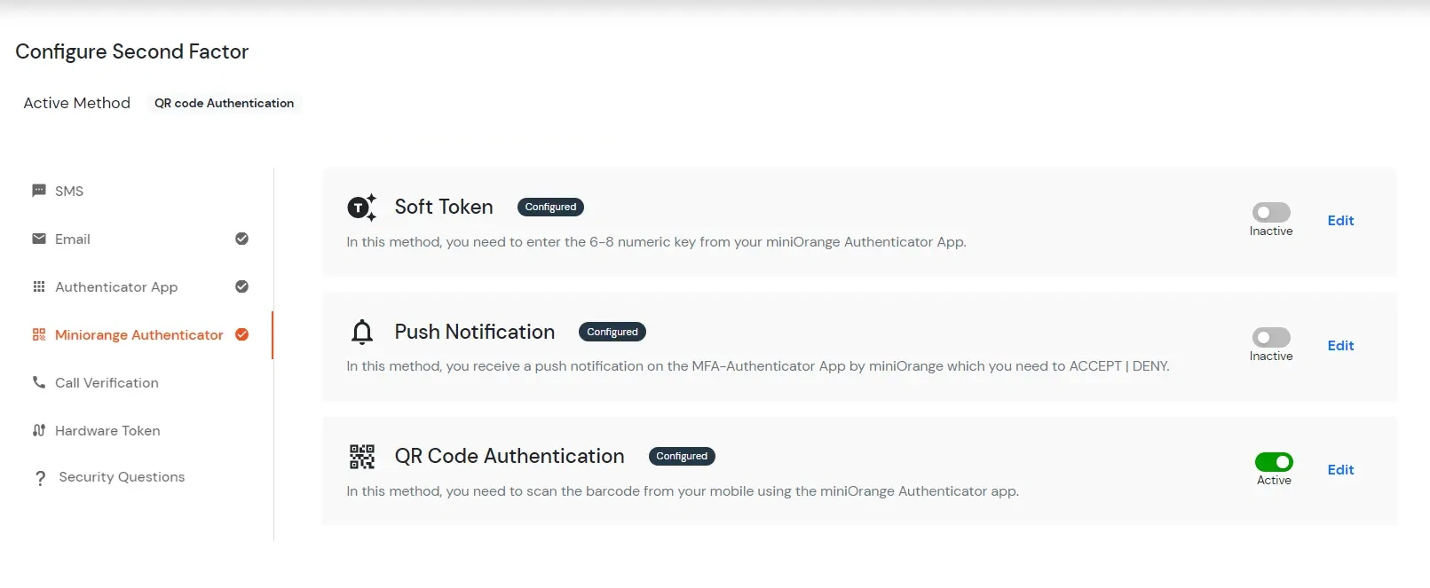
Task: Click the QR Code Authentication card icon
Action: point(362,457)
